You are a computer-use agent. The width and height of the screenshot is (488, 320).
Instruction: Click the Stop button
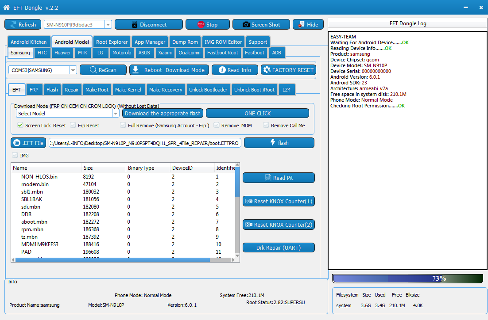pyautogui.click(x=208, y=25)
